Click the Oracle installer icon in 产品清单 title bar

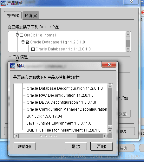point(3,3)
